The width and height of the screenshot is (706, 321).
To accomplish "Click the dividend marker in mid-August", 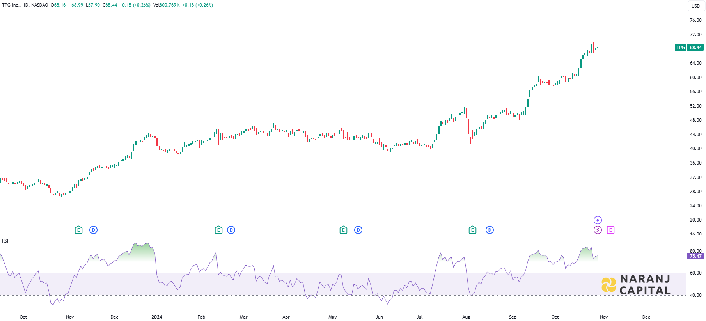I will [490, 230].
